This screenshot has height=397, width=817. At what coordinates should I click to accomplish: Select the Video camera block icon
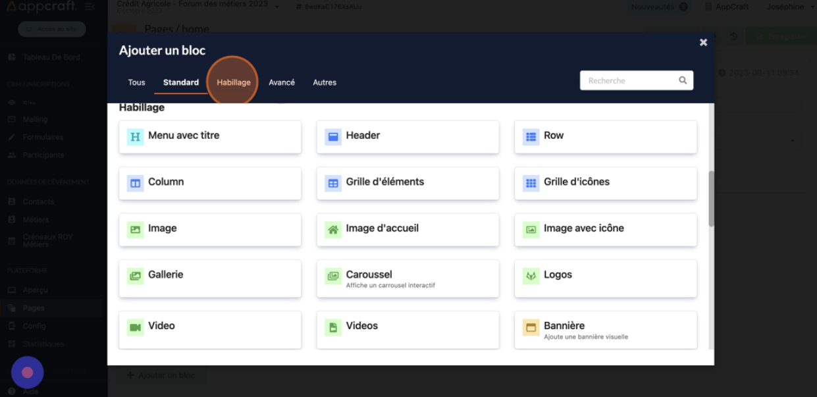135,327
